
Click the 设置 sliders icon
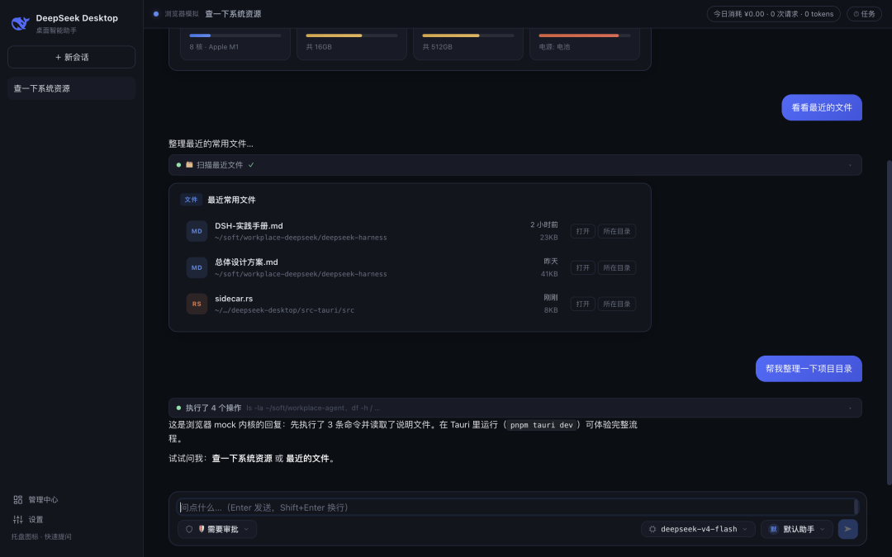(18, 520)
